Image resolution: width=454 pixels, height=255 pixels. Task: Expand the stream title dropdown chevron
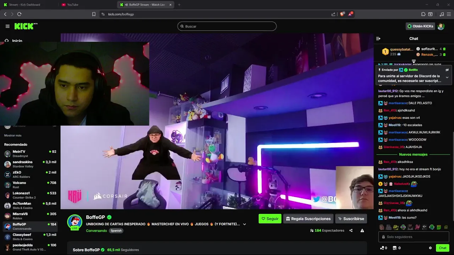(x=244, y=224)
